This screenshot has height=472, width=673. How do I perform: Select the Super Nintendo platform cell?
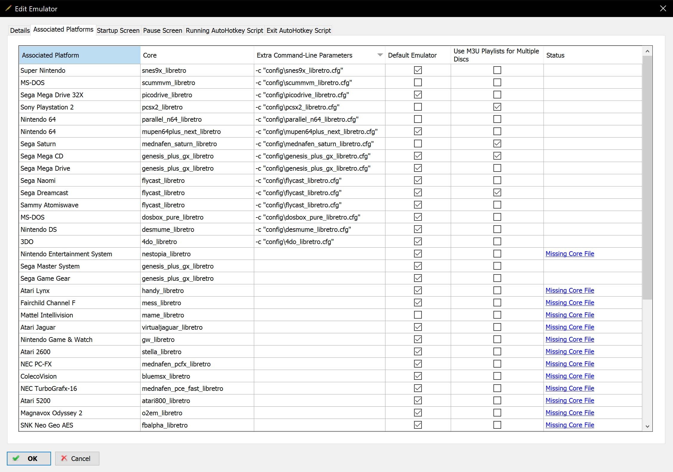coord(80,70)
